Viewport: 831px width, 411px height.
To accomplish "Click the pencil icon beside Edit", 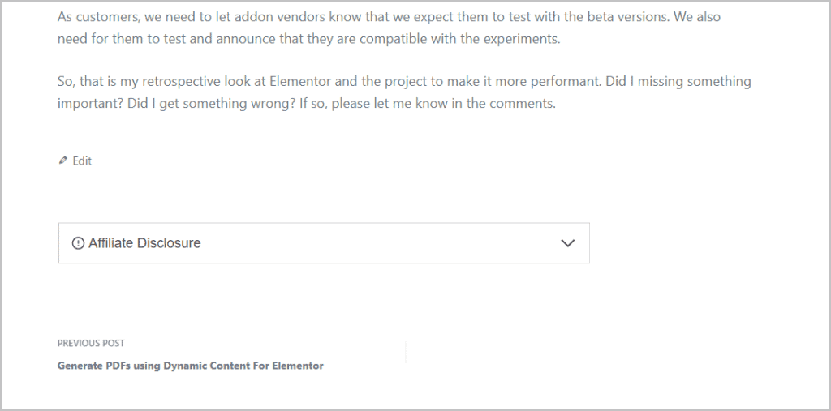I will 63,160.
